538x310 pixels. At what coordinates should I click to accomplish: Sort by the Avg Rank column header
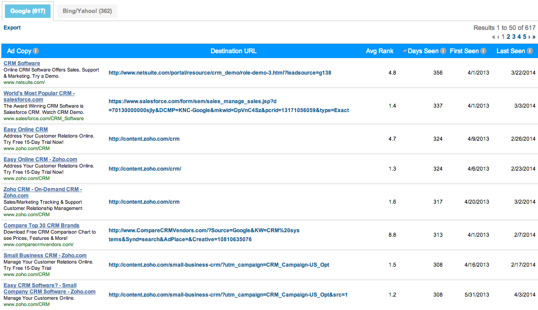click(380, 51)
